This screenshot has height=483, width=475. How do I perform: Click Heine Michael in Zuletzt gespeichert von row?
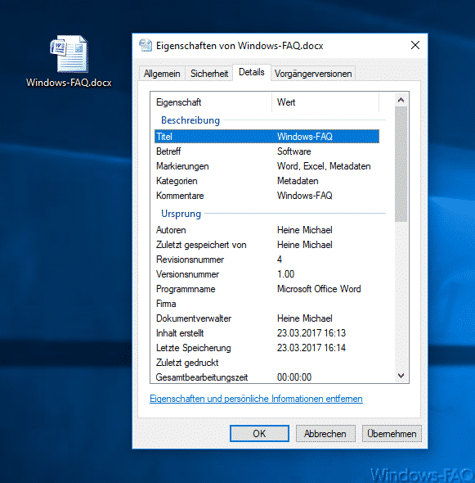click(305, 245)
